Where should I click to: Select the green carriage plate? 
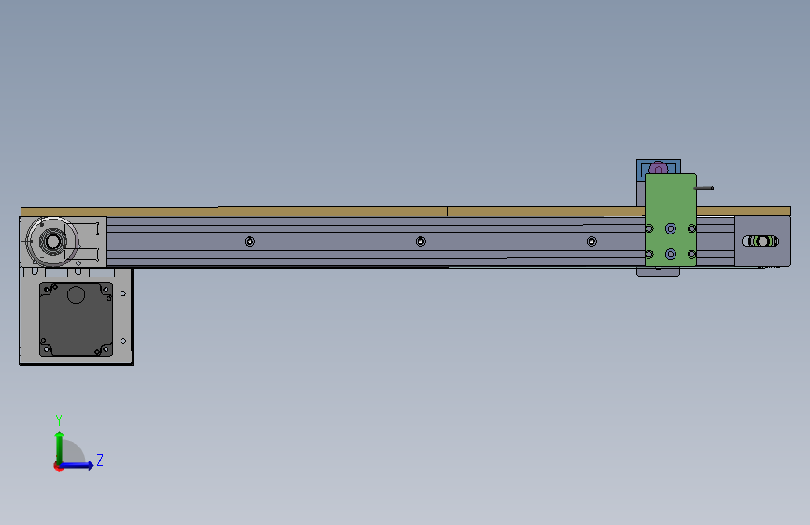click(x=671, y=220)
